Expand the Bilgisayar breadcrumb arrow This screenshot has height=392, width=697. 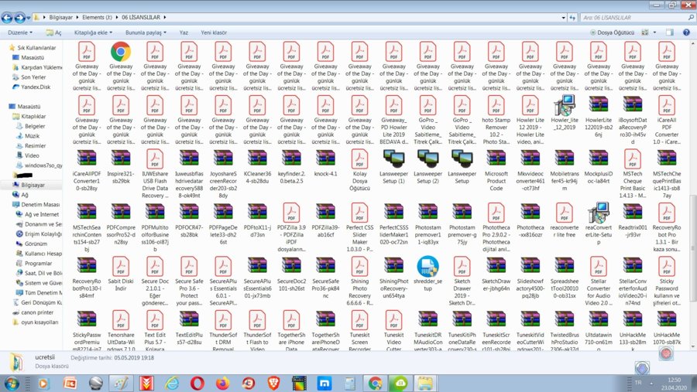(77, 17)
